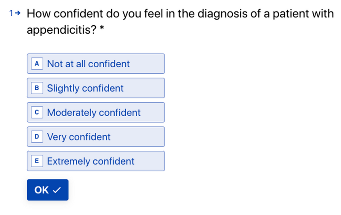Click the C key badge icon

click(37, 112)
